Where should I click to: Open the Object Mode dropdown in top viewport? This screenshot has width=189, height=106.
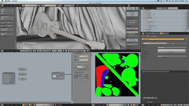click(26, 51)
